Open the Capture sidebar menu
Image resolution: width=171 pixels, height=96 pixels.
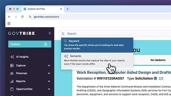pos(30,65)
